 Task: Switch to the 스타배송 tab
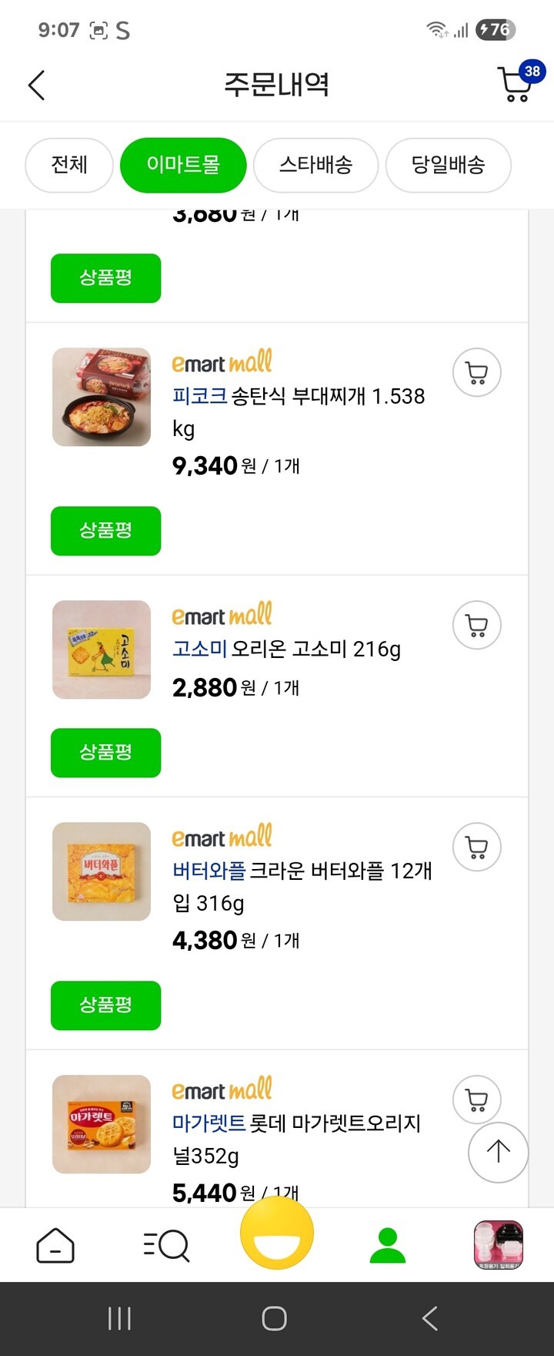coord(315,165)
